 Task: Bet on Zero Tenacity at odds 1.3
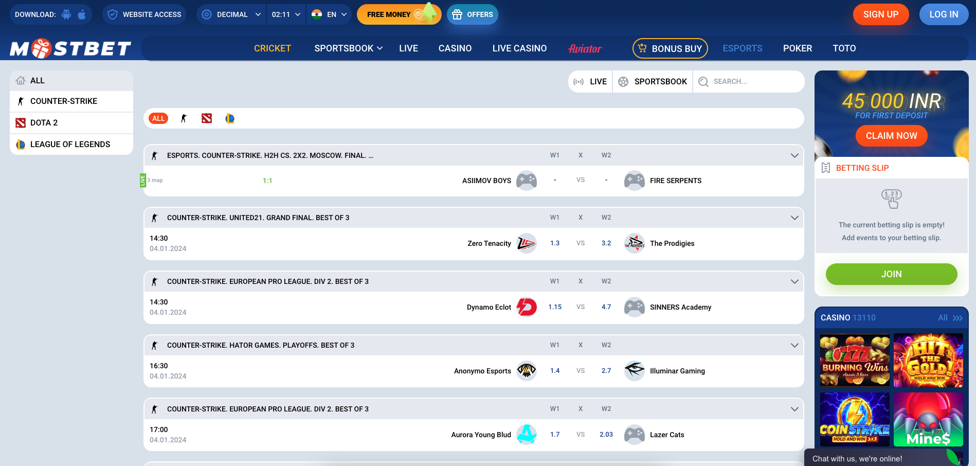555,243
